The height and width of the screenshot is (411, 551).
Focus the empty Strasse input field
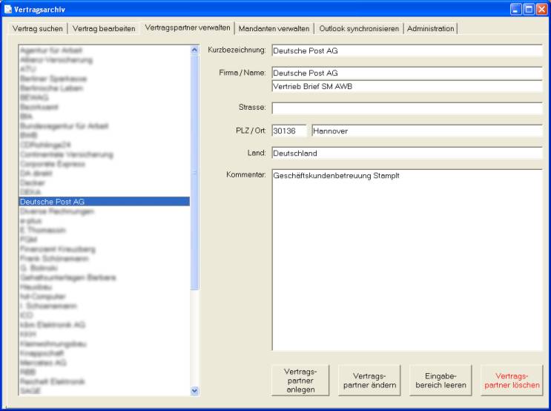(406, 108)
